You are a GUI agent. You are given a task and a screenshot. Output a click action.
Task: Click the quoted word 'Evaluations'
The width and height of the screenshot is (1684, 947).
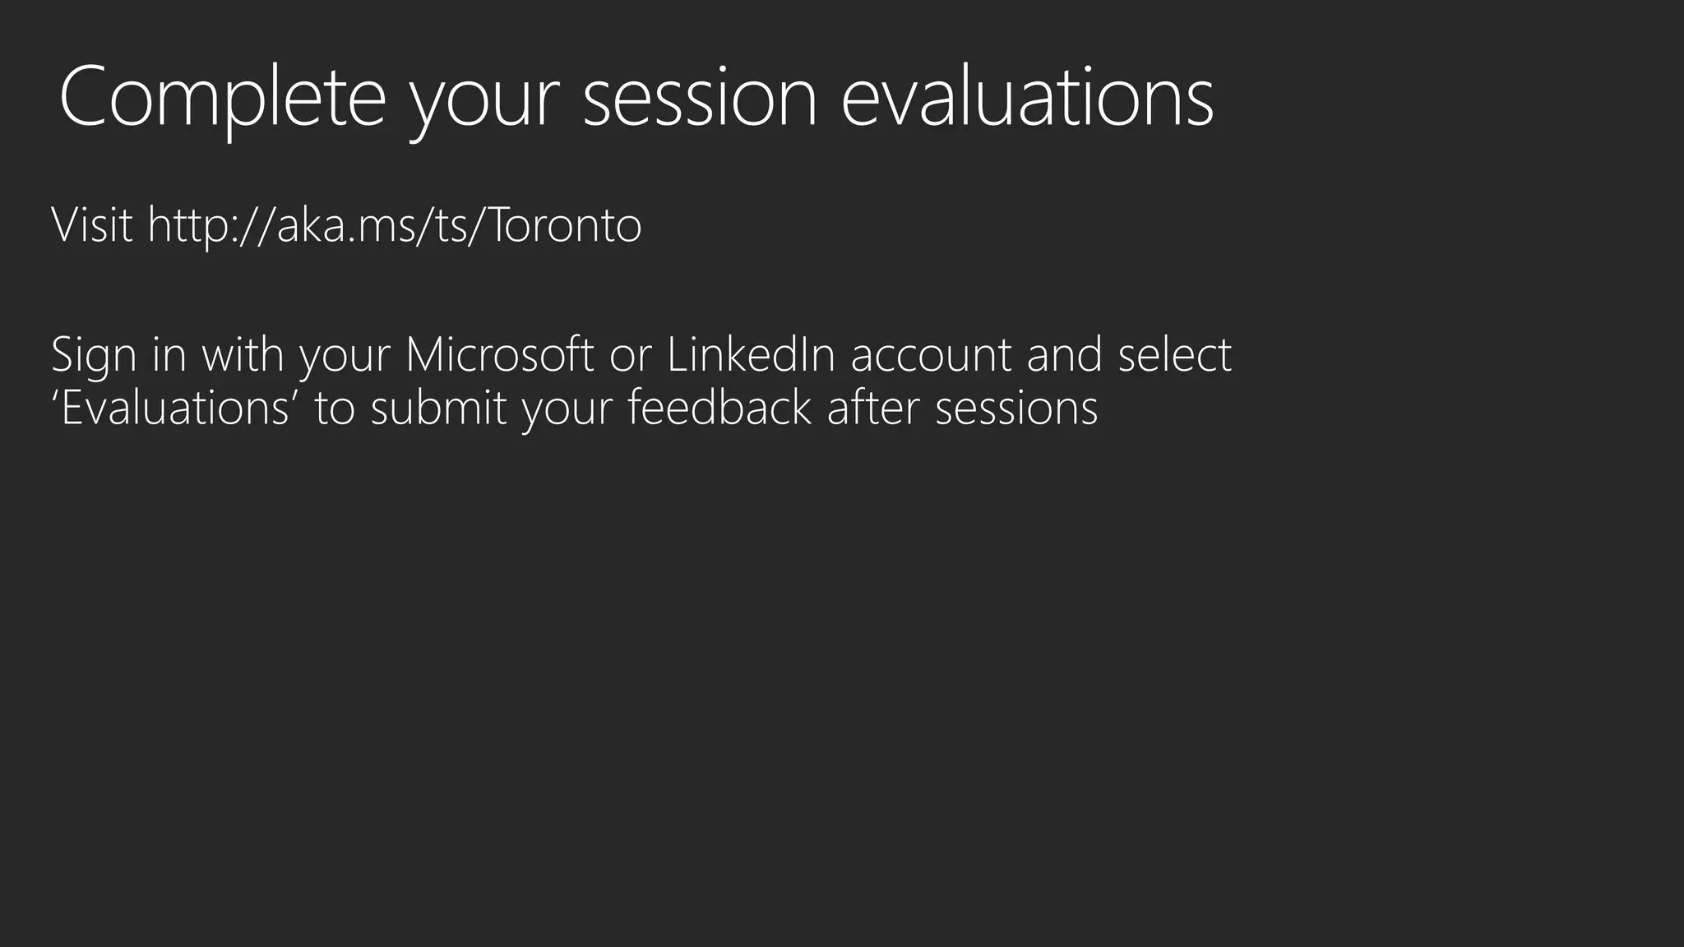point(175,408)
